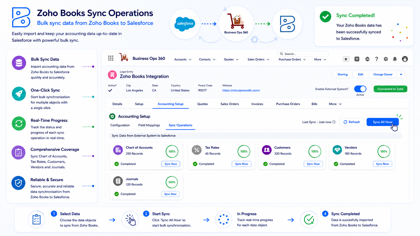420x236 pixels.
Task: Click the Accounting Setup gear icon
Action: tap(112, 116)
